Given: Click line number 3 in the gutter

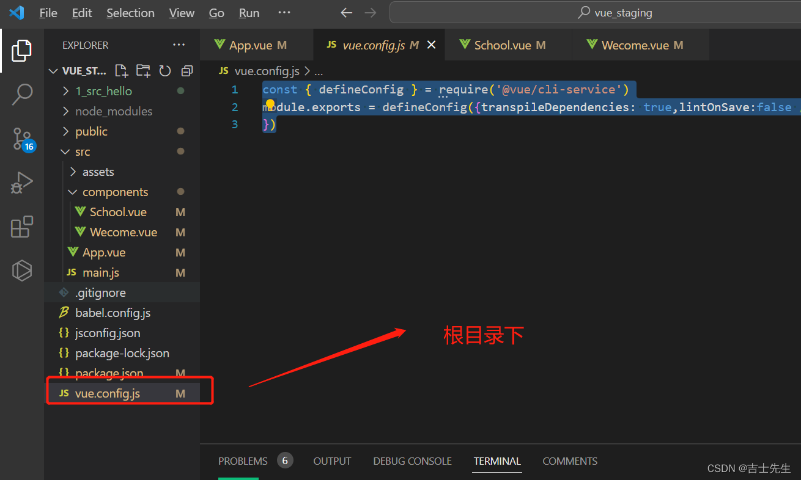Looking at the screenshot, I should (x=235, y=125).
